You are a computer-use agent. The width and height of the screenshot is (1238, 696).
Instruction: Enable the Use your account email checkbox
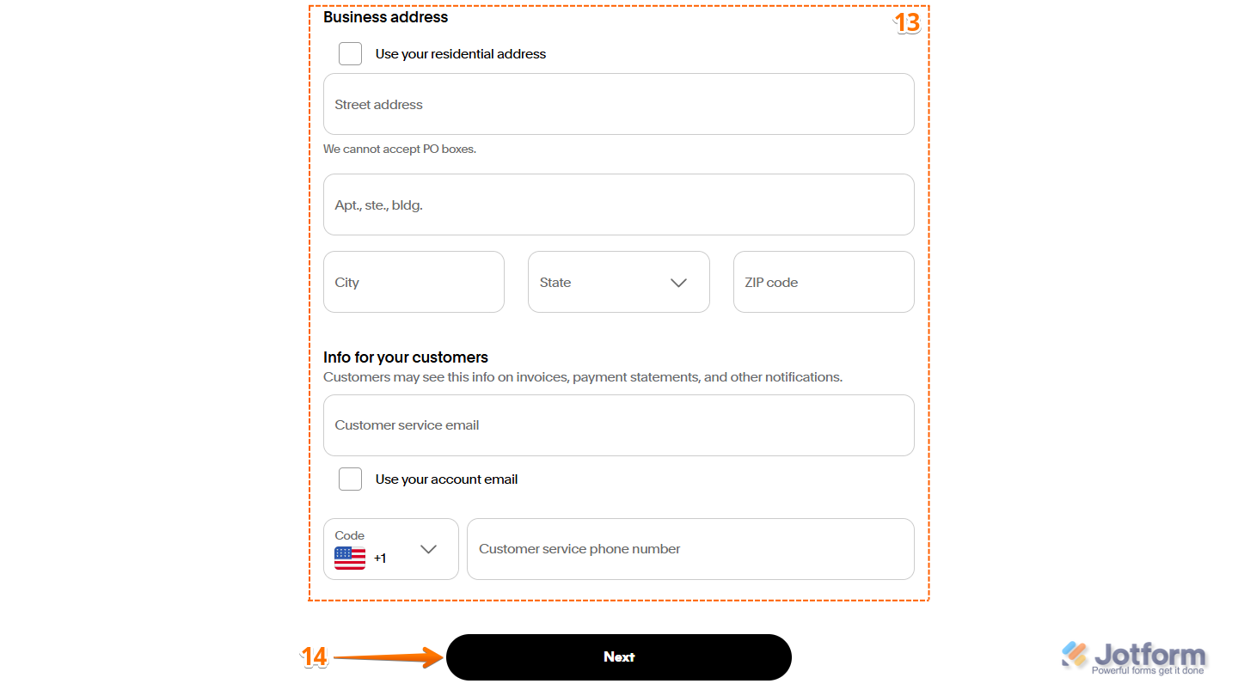[x=350, y=479]
